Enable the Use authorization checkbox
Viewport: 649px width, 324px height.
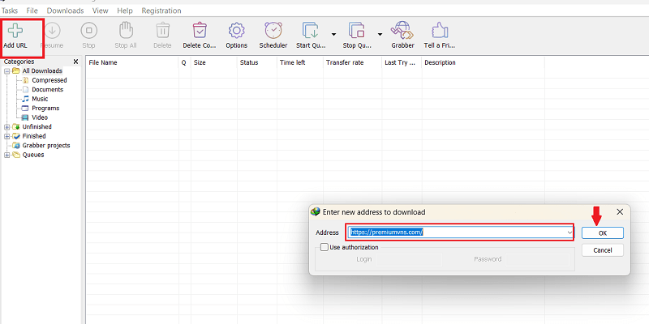click(324, 247)
